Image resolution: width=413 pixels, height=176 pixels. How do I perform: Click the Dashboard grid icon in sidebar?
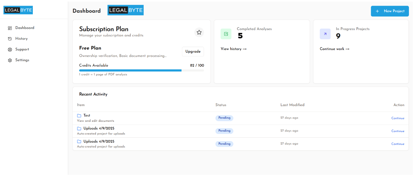[x=10, y=28]
